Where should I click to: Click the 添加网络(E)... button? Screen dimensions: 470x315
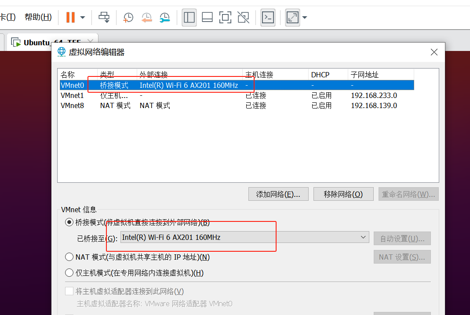tap(278, 194)
